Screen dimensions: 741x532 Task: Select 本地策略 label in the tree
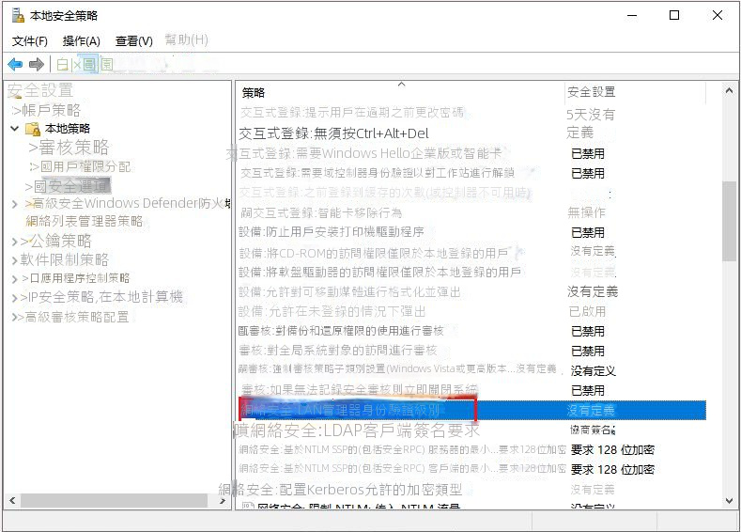tap(67, 129)
